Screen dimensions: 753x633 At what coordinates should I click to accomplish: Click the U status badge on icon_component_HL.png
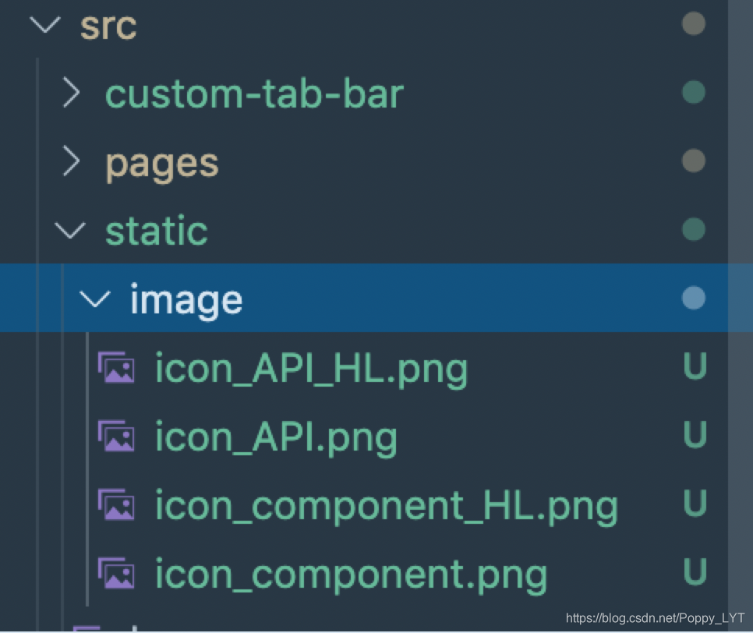click(x=695, y=503)
